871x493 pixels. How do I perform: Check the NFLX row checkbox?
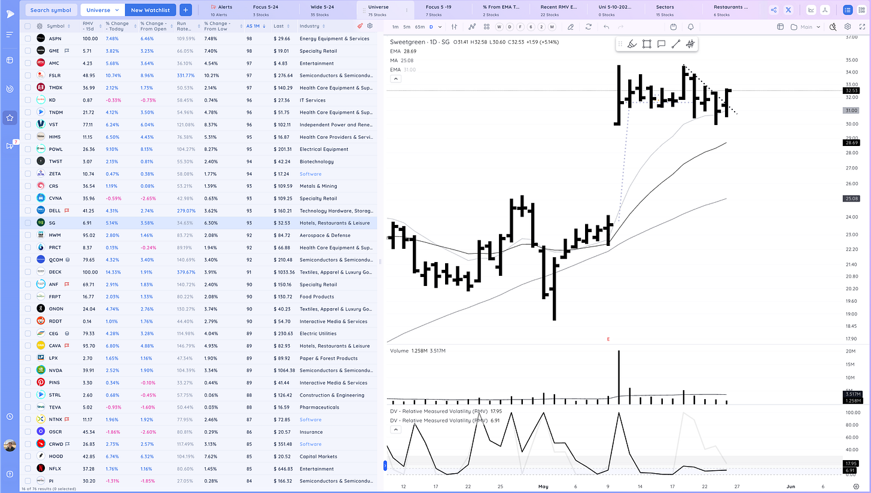[28, 468]
